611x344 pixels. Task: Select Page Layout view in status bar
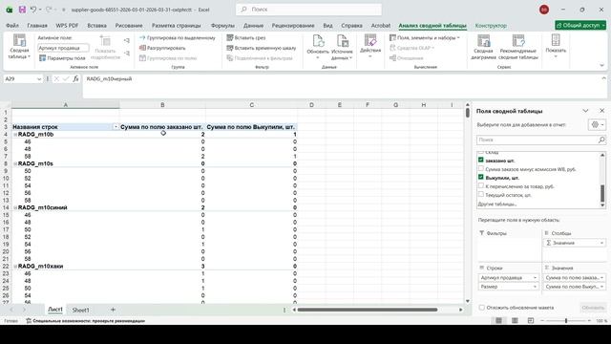coord(515,321)
